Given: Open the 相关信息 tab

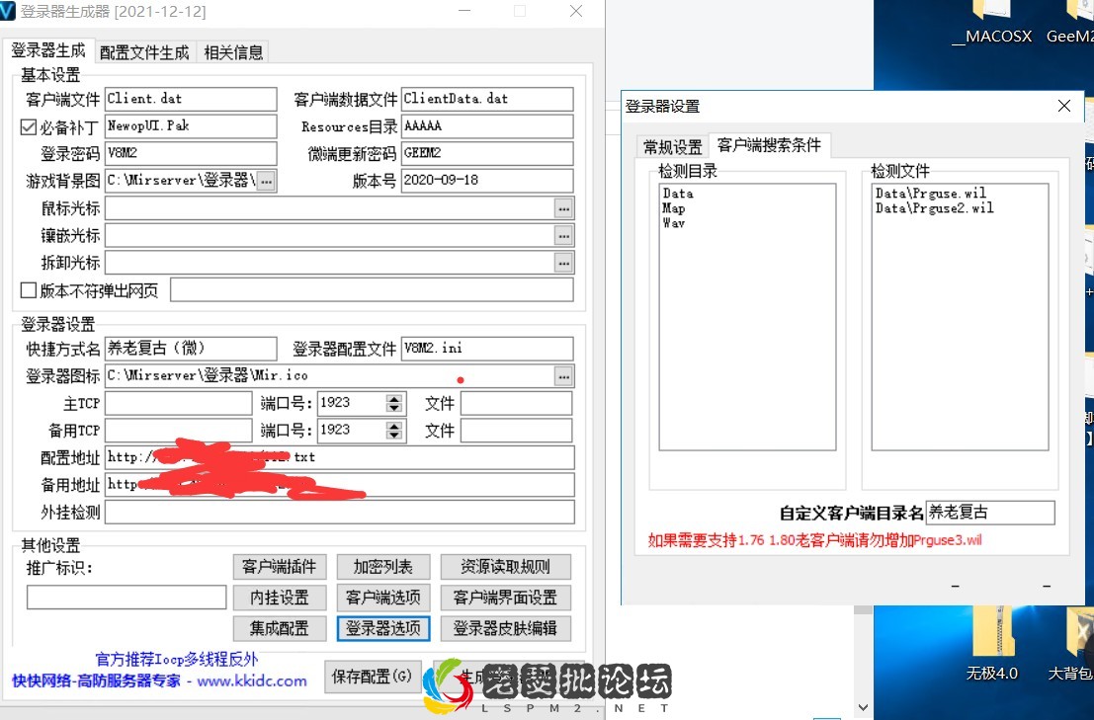Looking at the screenshot, I should [233, 52].
